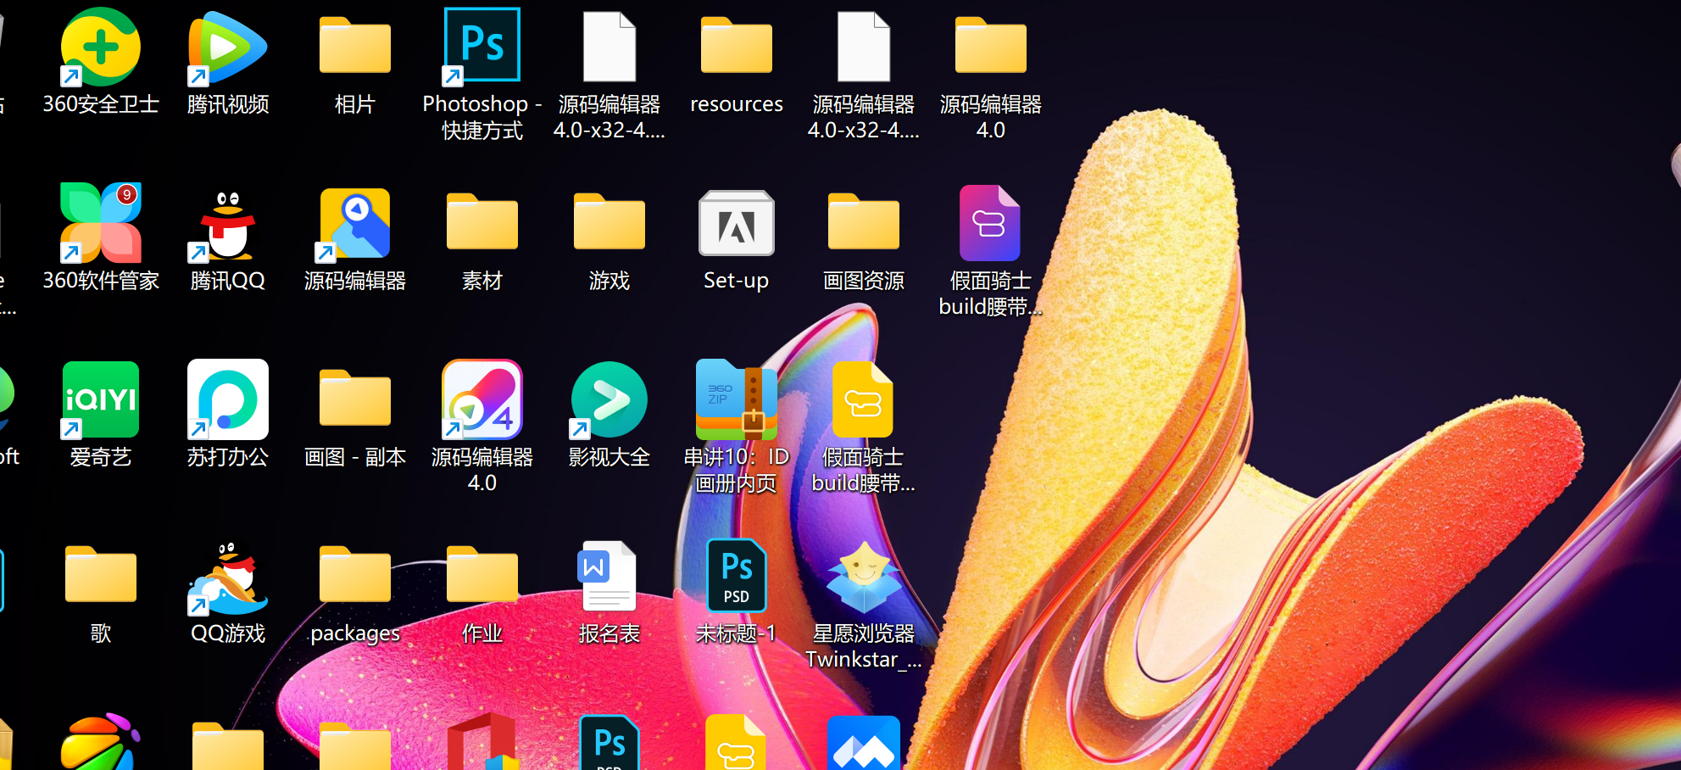Launch the 源码编辑器 4.0 app shortcut
The width and height of the screenshot is (1681, 770).
(482, 399)
